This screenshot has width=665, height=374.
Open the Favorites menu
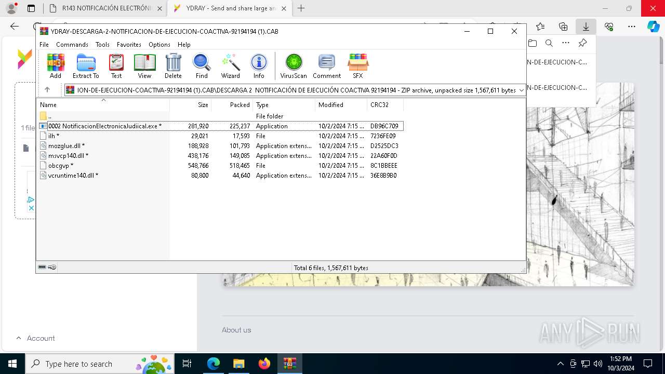[x=129, y=45]
